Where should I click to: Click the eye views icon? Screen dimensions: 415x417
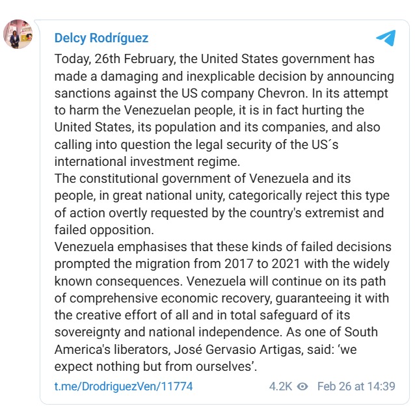click(x=302, y=386)
